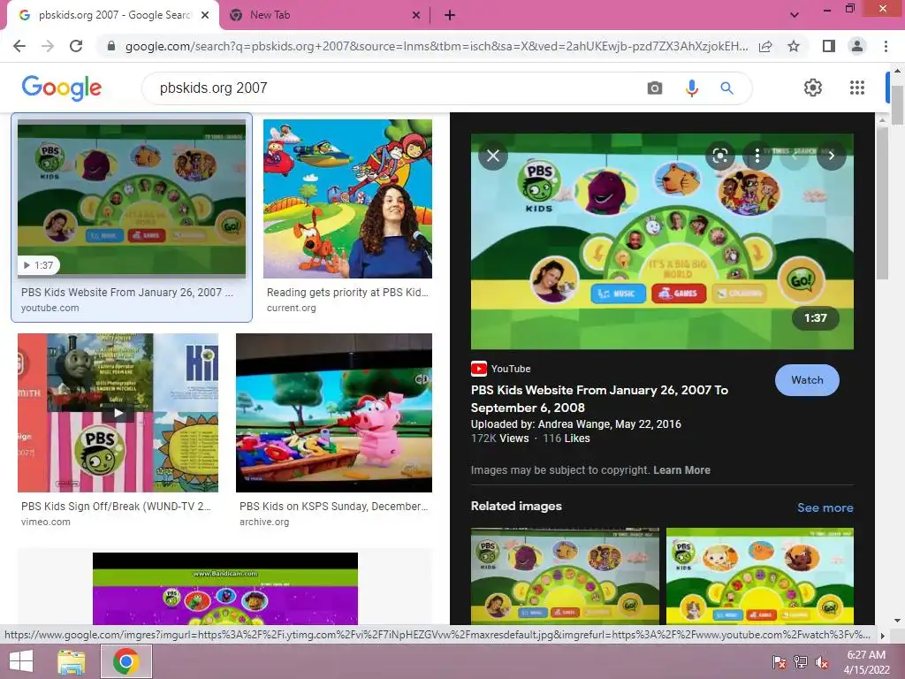Viewport: 905px width, 679px height.
Task: Click the YouTube source label
Action: 501,369
